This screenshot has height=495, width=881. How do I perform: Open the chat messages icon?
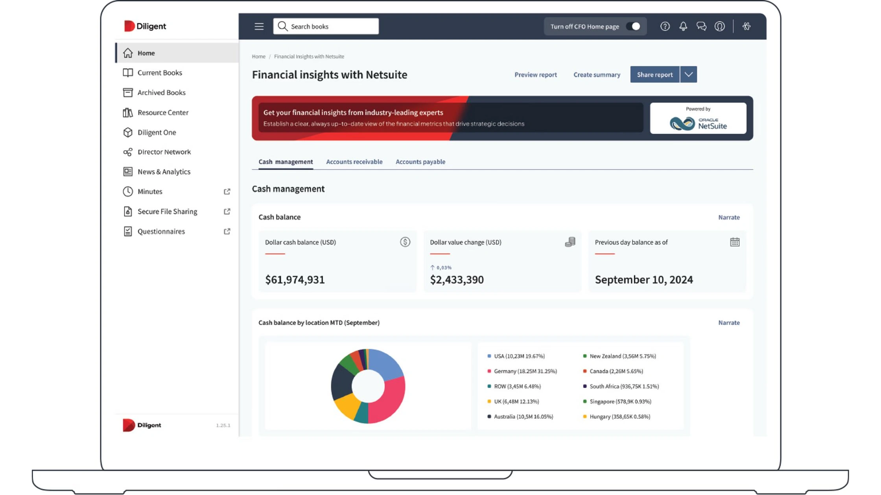tap(701, 26)
